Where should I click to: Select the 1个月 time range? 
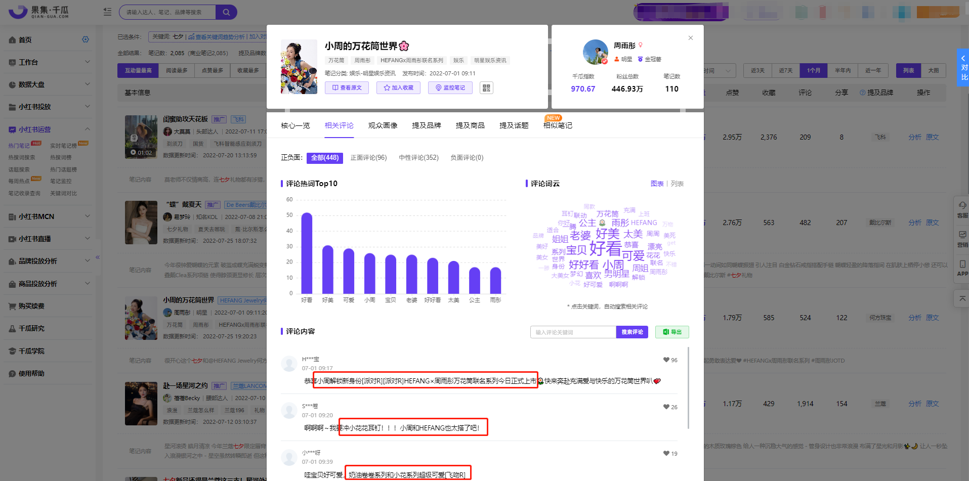tap(813, 71)
